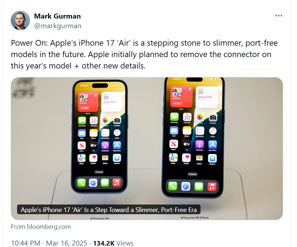Click the Safari icon on the left iPhone dock
This screenshot has width=297, height=247.
coord(93,183)
